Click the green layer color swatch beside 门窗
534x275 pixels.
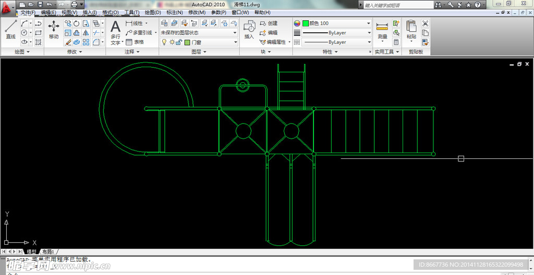point(187,43)
